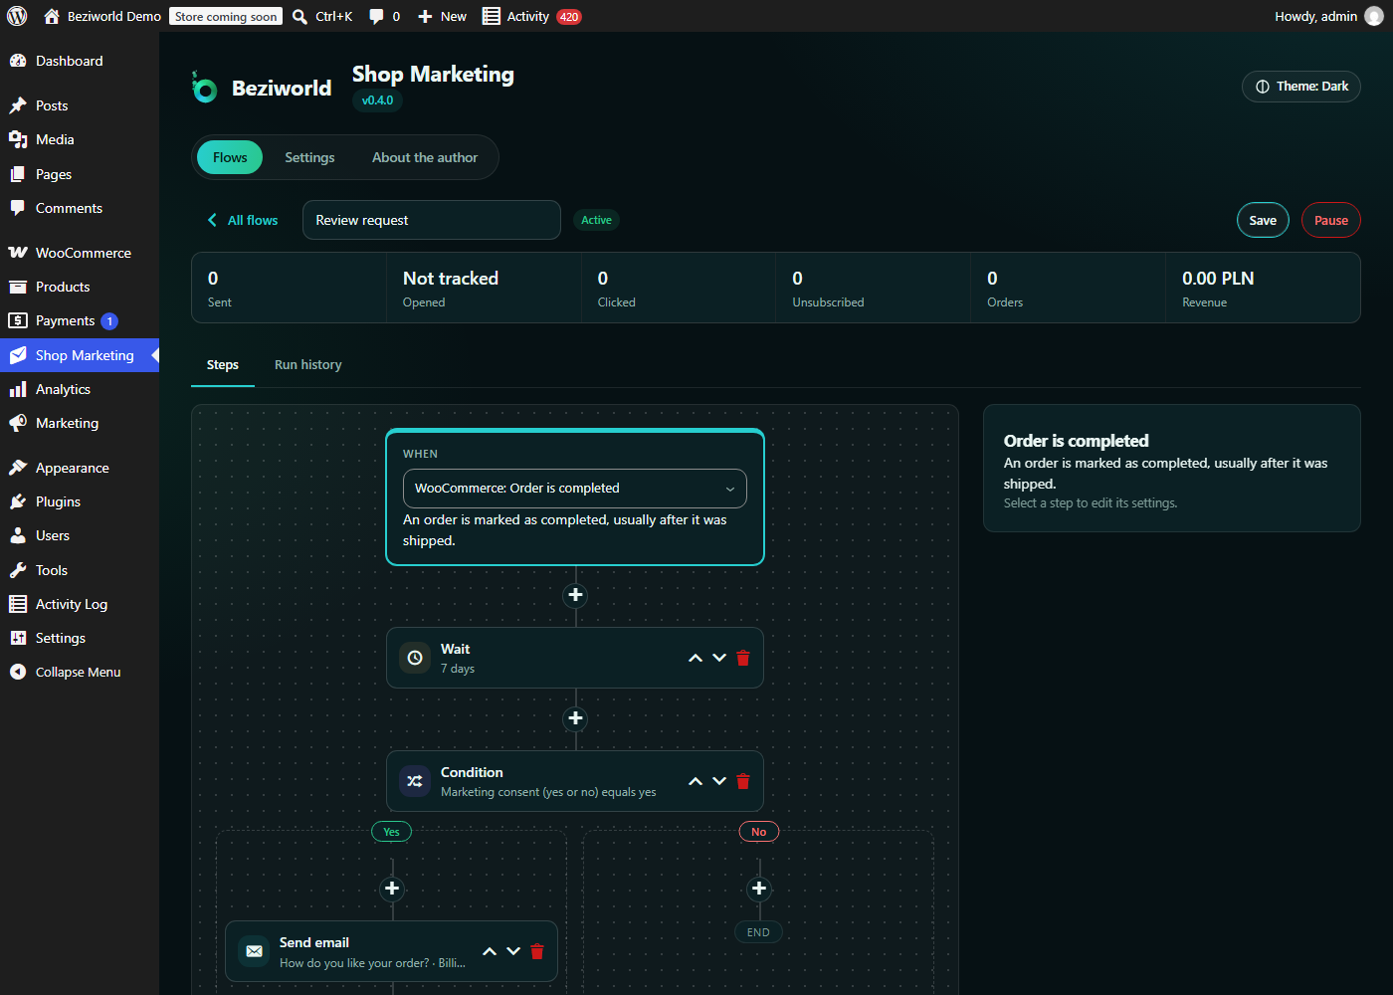Open the Settings tab of Shop Marketing
Screen dimensions: 1393x995
pos(309,157)
